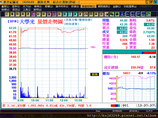Image resolution: width=158 pixels, height=118 pixels.
Task: Click the pink 綜 toolbar icon
Action: (x=54, y=14)
